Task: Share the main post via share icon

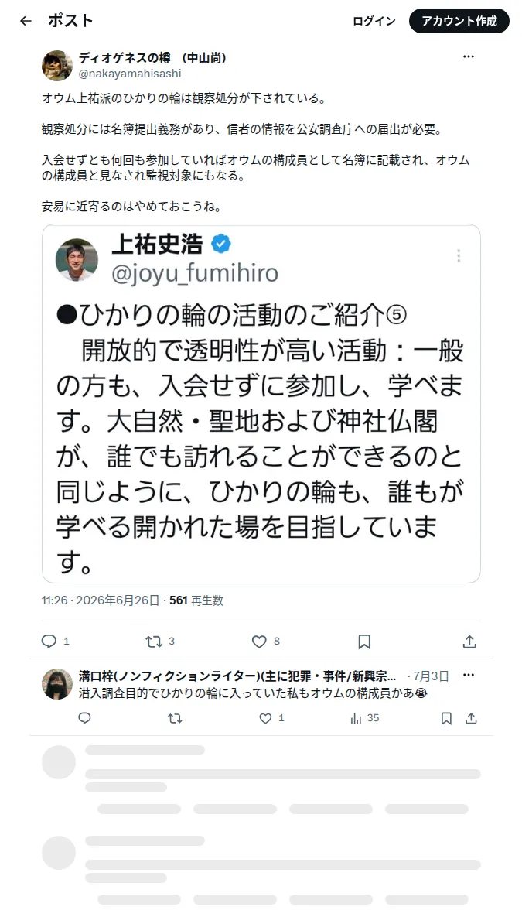Action: [469, 642]
